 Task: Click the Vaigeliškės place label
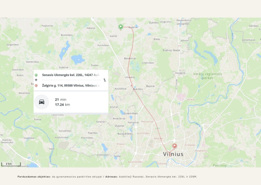13,45
